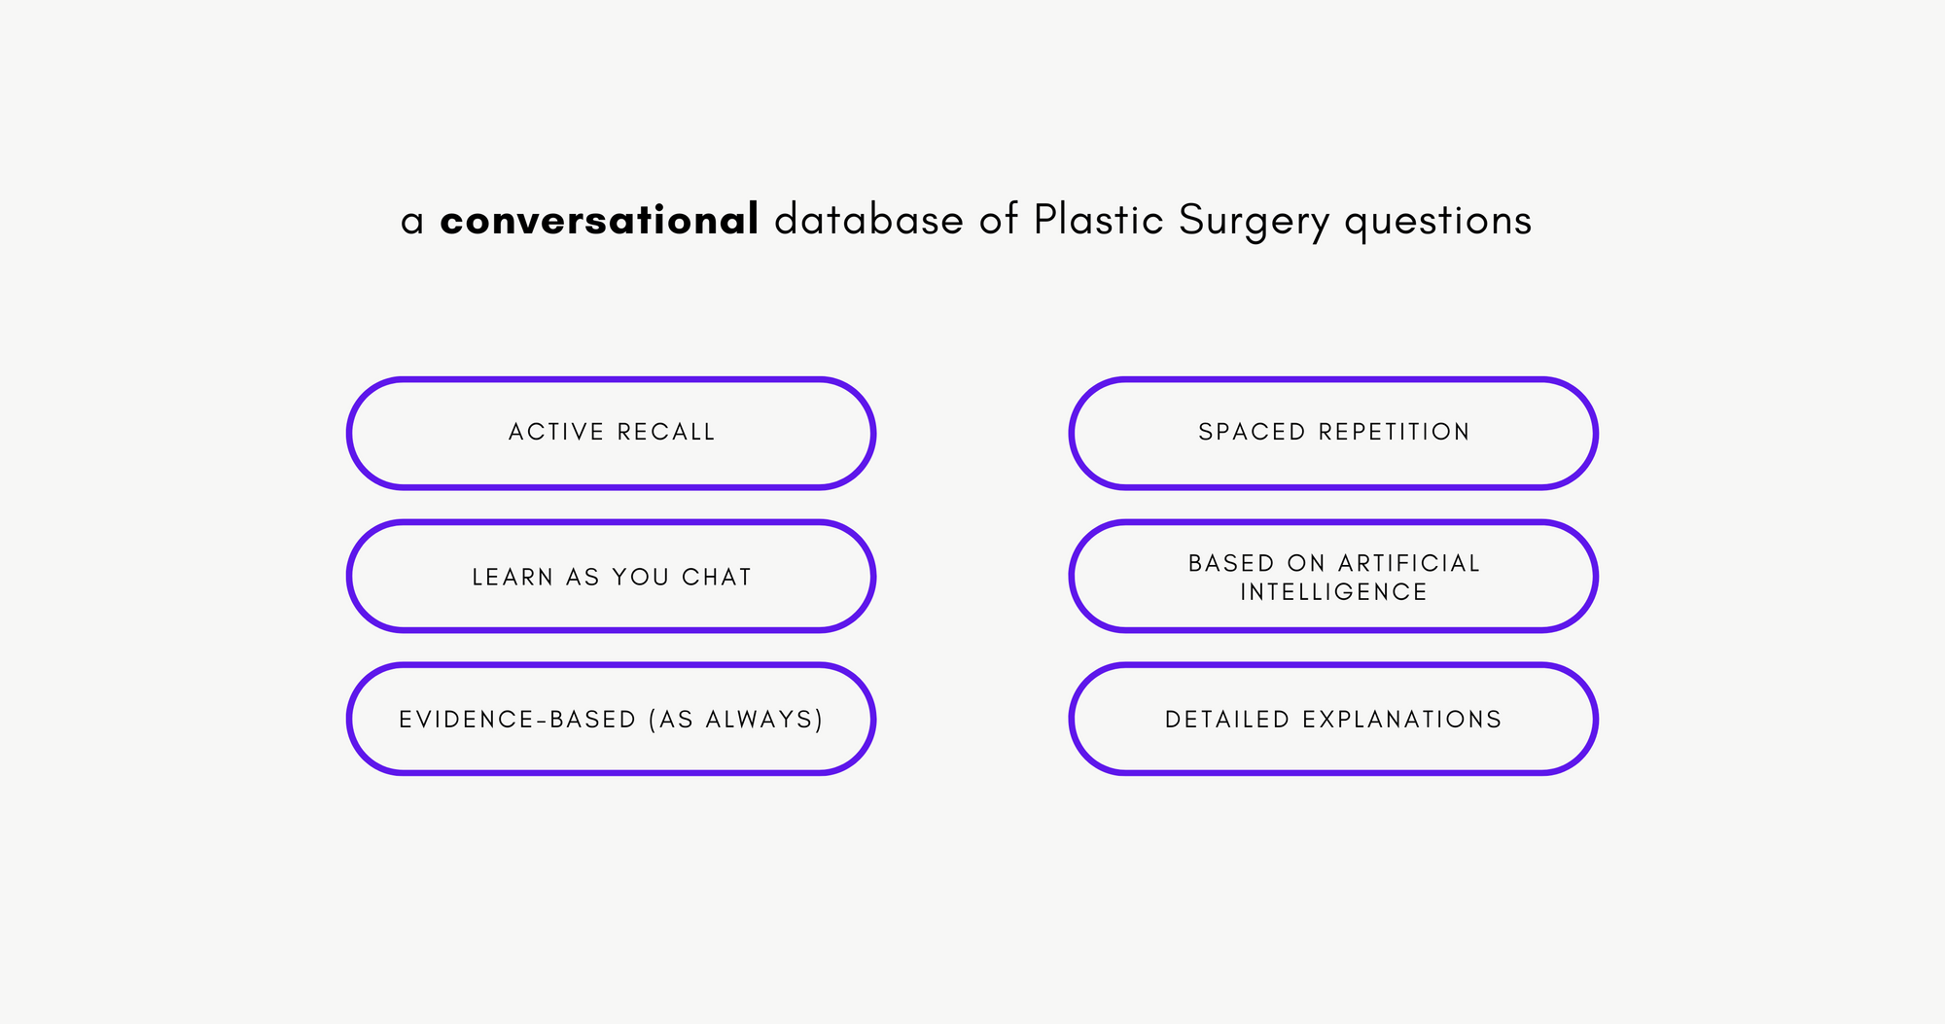1945x1024 pixels.
Task: Open the LEARN AS YOU CHAT pill
Action: [611, 576]
